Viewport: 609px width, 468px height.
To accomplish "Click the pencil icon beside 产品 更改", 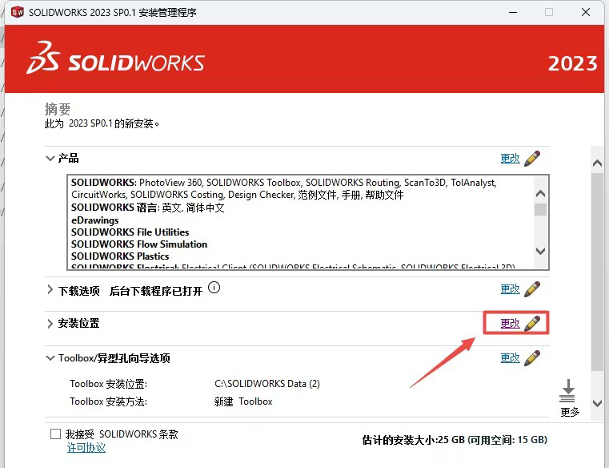I will coord(532,159).
